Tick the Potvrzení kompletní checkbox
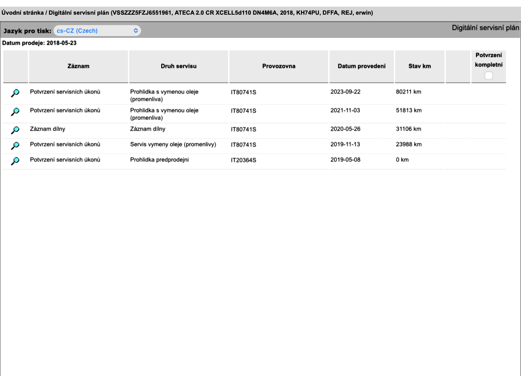 coord(488,76)
